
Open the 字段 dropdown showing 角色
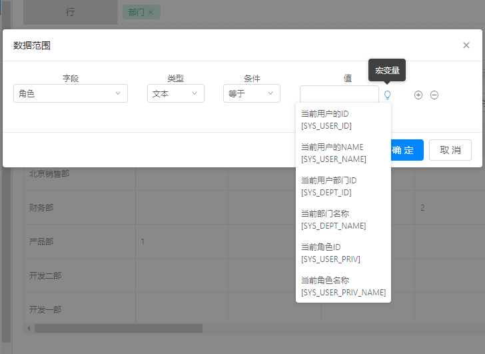71,94
